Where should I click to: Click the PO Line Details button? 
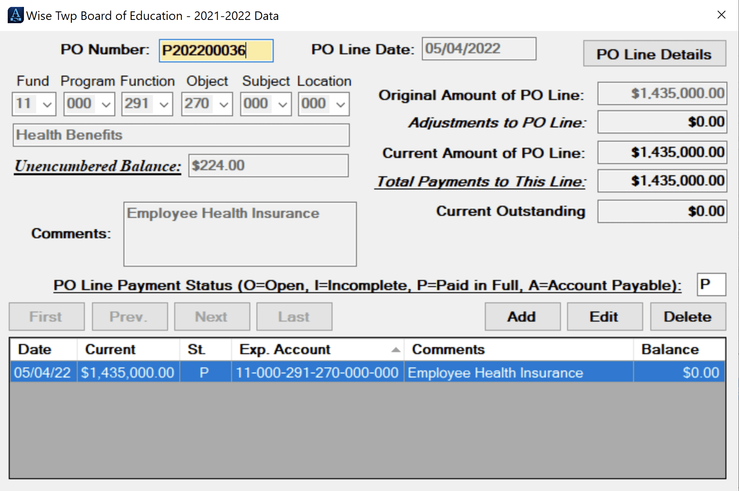[x=654, y=54]
